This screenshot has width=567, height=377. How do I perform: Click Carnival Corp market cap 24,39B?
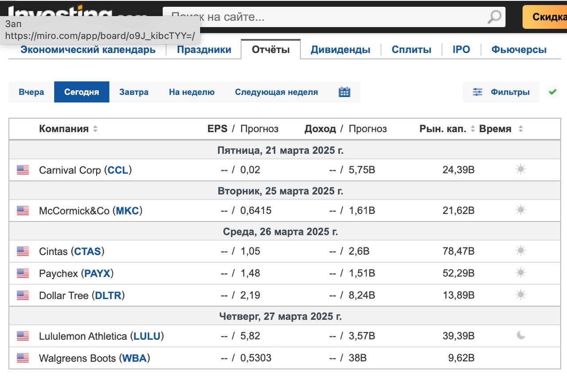(x=458, y=170)
